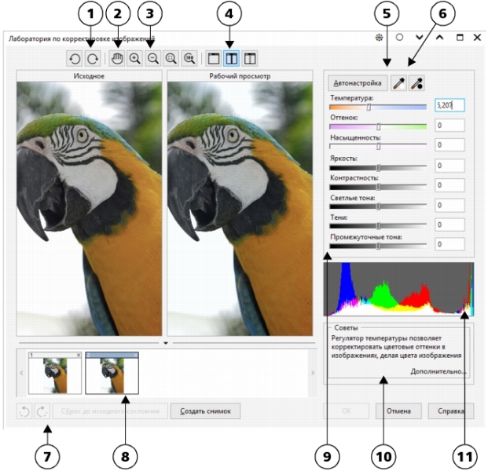Click the fit-to-window zoom icon
This screenshot has width=488, height=471.
(171, 59)
